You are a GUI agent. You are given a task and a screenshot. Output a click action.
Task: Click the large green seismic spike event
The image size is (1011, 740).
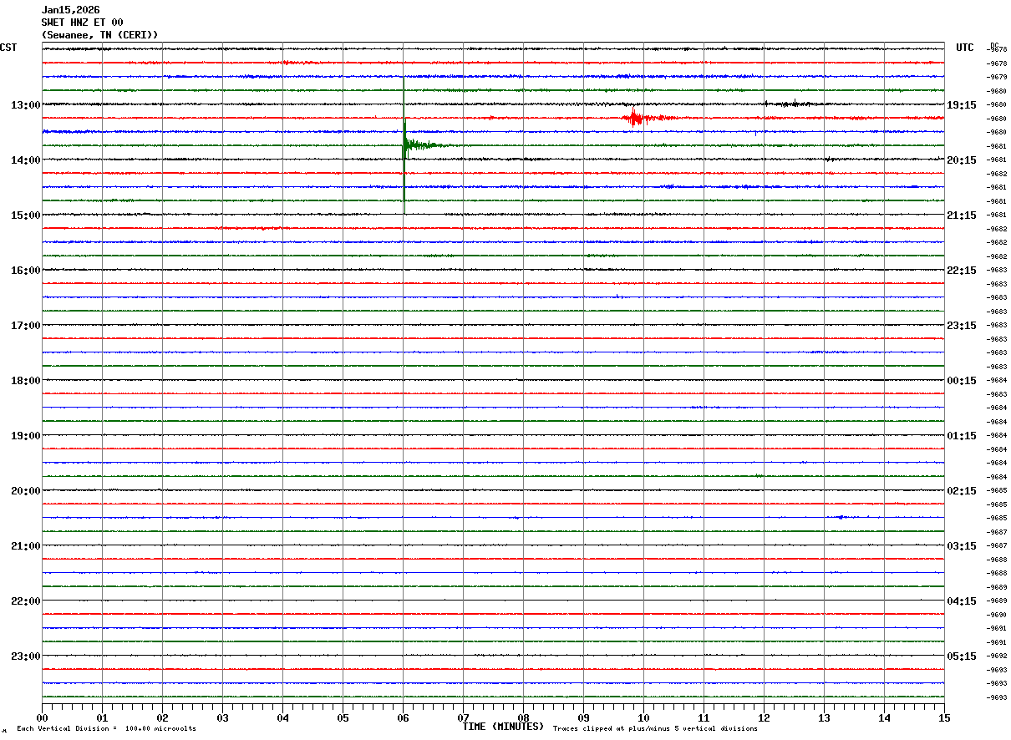[406, 145]
